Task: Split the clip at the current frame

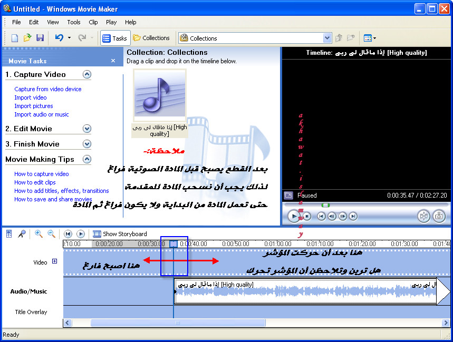Action: (424, 216)
